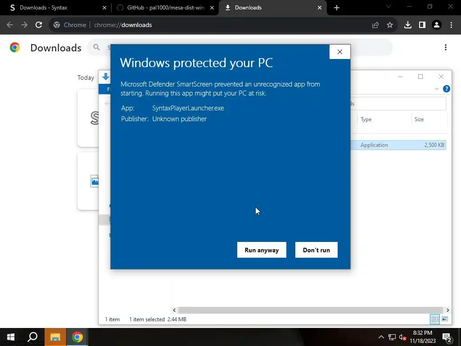Screen dimensions: 461x346
Task: Select the Application 2,500 KB file row
Action: 398,145
